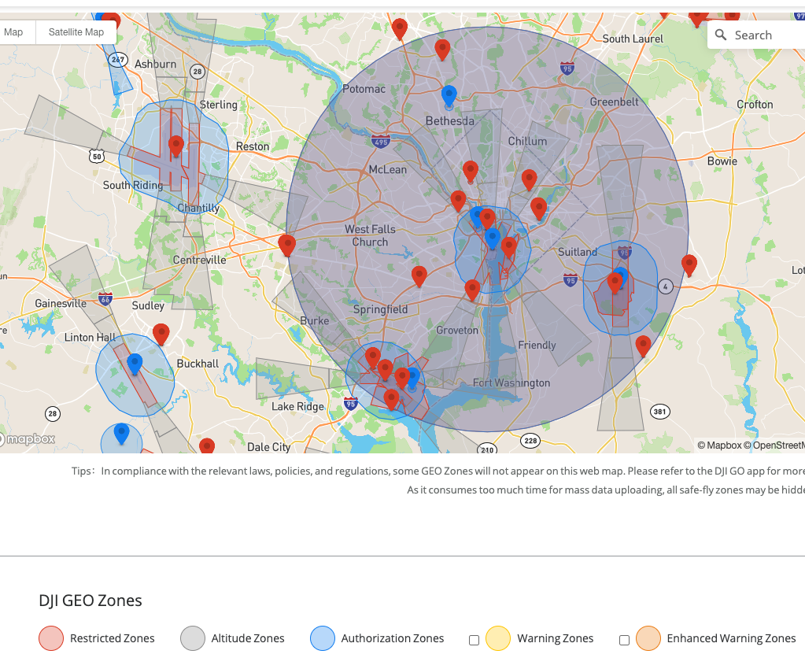Image resolution: width=805 pixels, height=669 pixels.
Task: Select the red pin directly above Groveton
Action: (472, 290)
